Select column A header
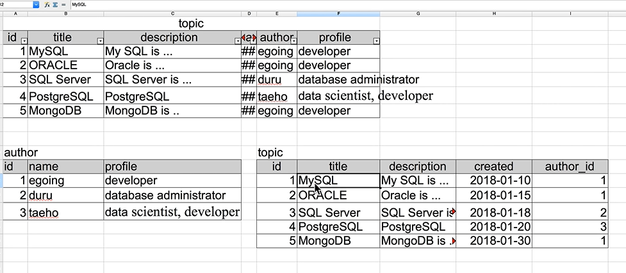The height and width of the screenshot is (273, 626). coord(15,13)
